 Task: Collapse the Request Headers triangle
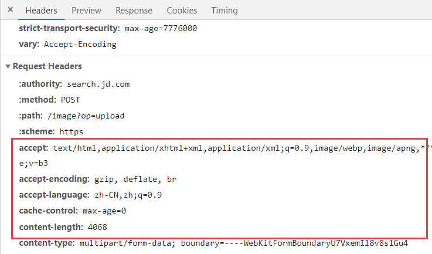(x=8, y=66)
